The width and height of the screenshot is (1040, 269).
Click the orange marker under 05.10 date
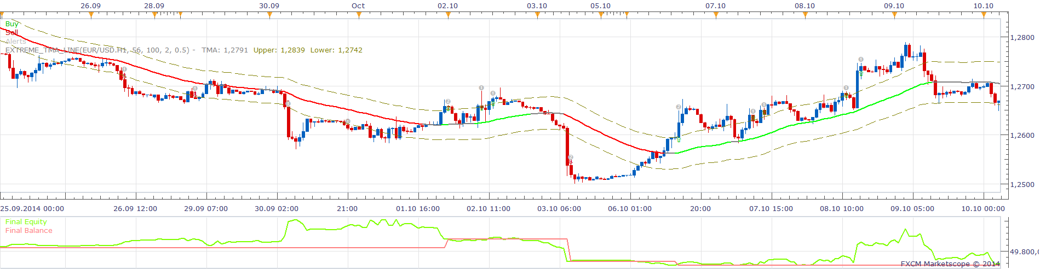pos(601,15)
